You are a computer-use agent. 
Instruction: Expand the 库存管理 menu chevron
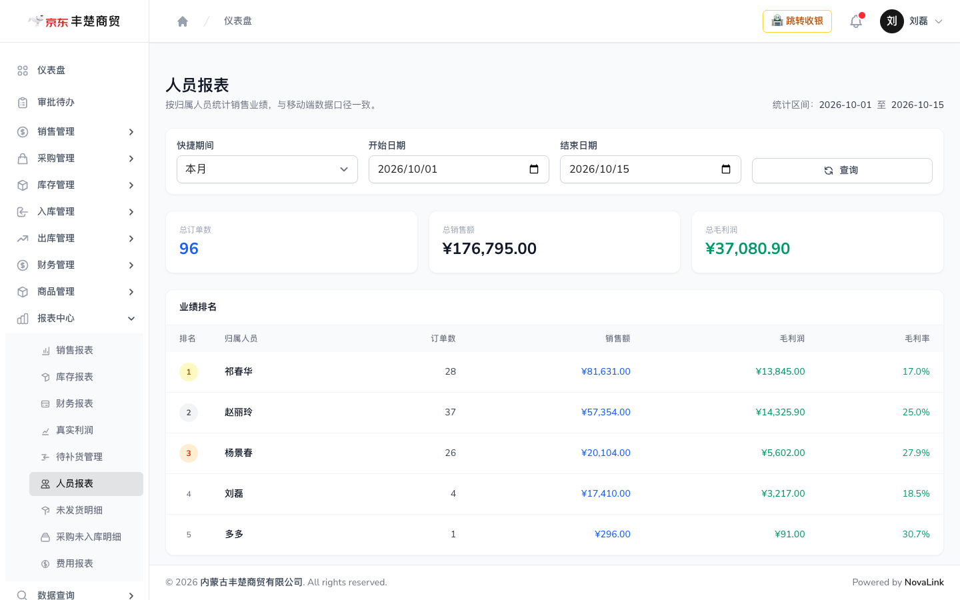131,185
